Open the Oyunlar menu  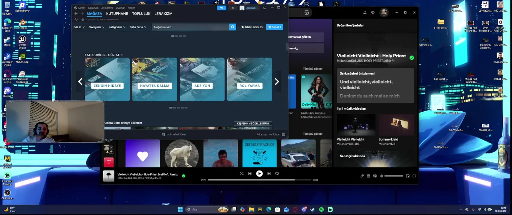(120, 8)
